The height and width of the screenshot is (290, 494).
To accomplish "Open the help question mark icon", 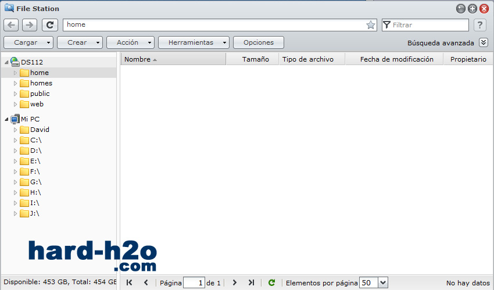I will [x=479, y=25].
